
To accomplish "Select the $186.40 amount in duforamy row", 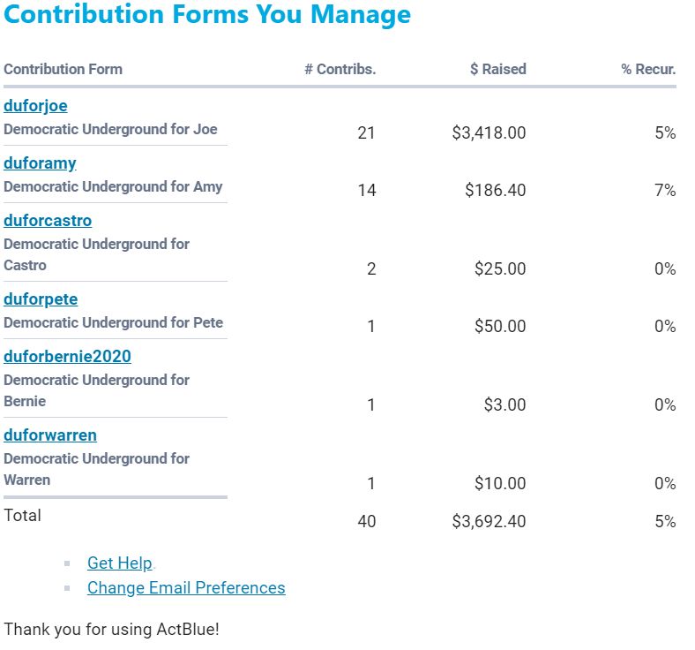I will coord(495,191).
